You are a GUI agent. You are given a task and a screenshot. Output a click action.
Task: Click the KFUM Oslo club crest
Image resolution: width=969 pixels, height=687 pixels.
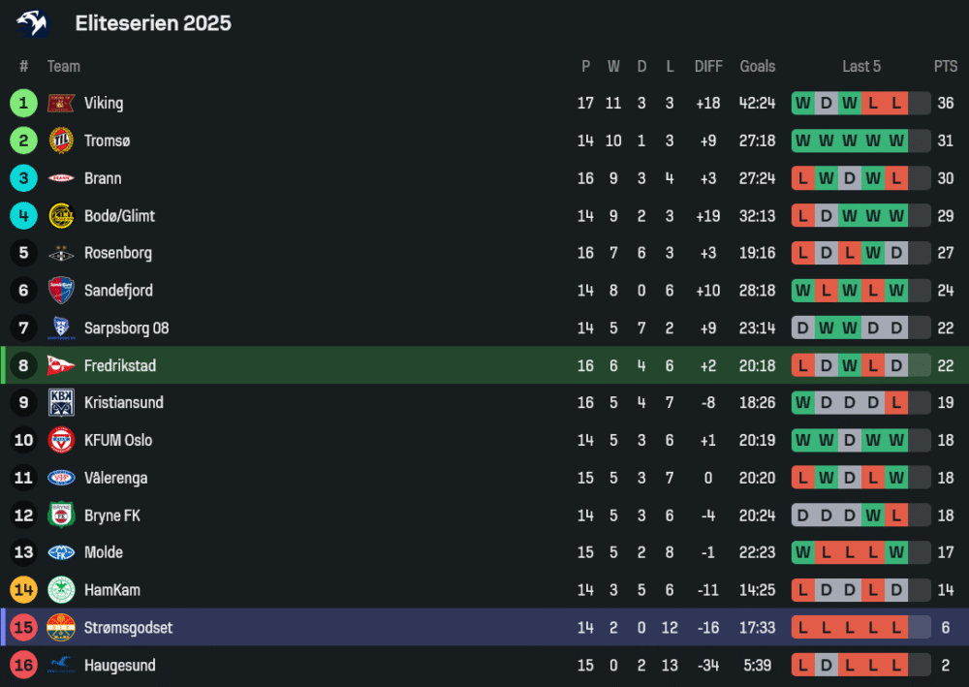(61, 440)
